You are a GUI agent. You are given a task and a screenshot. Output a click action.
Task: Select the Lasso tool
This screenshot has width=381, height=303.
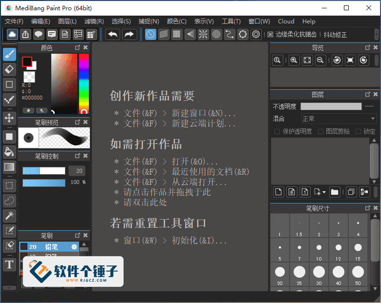(x=9, y=201)
